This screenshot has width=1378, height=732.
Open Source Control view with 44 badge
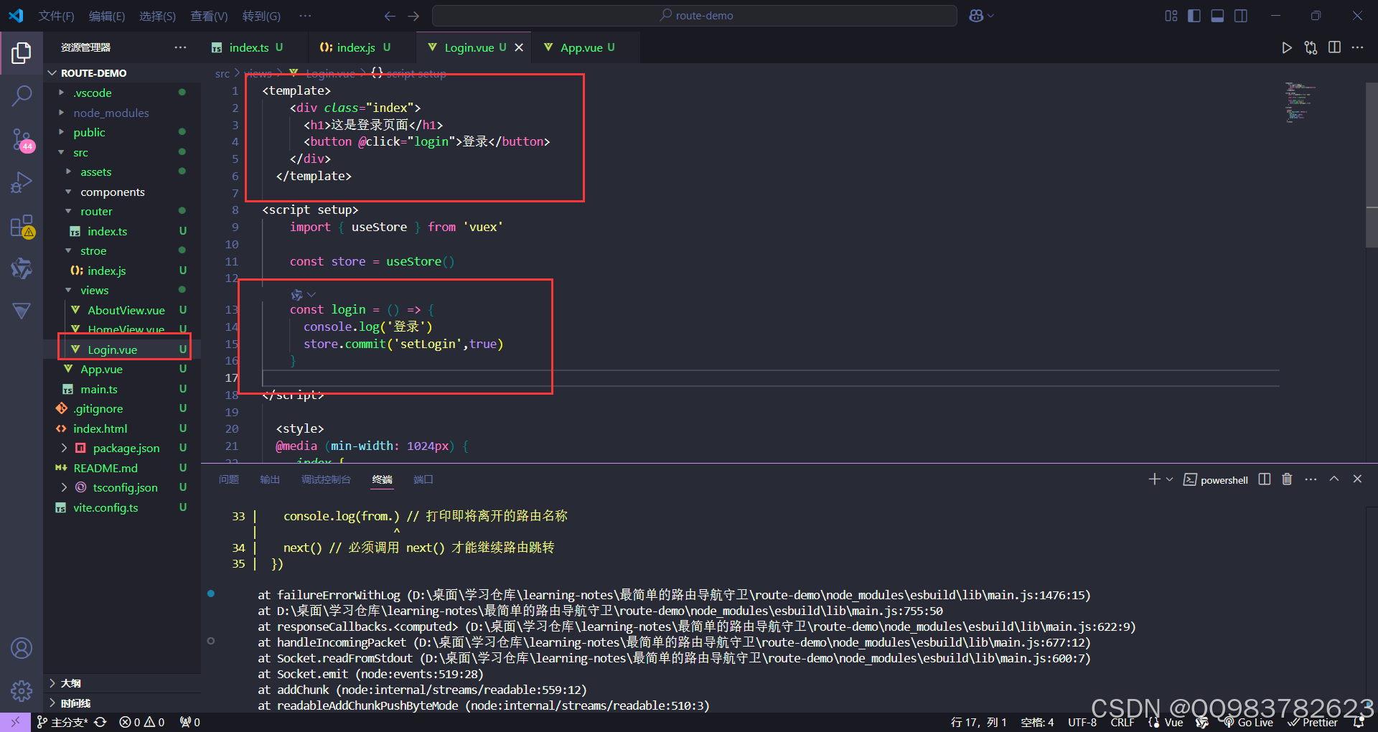point(22,140)
